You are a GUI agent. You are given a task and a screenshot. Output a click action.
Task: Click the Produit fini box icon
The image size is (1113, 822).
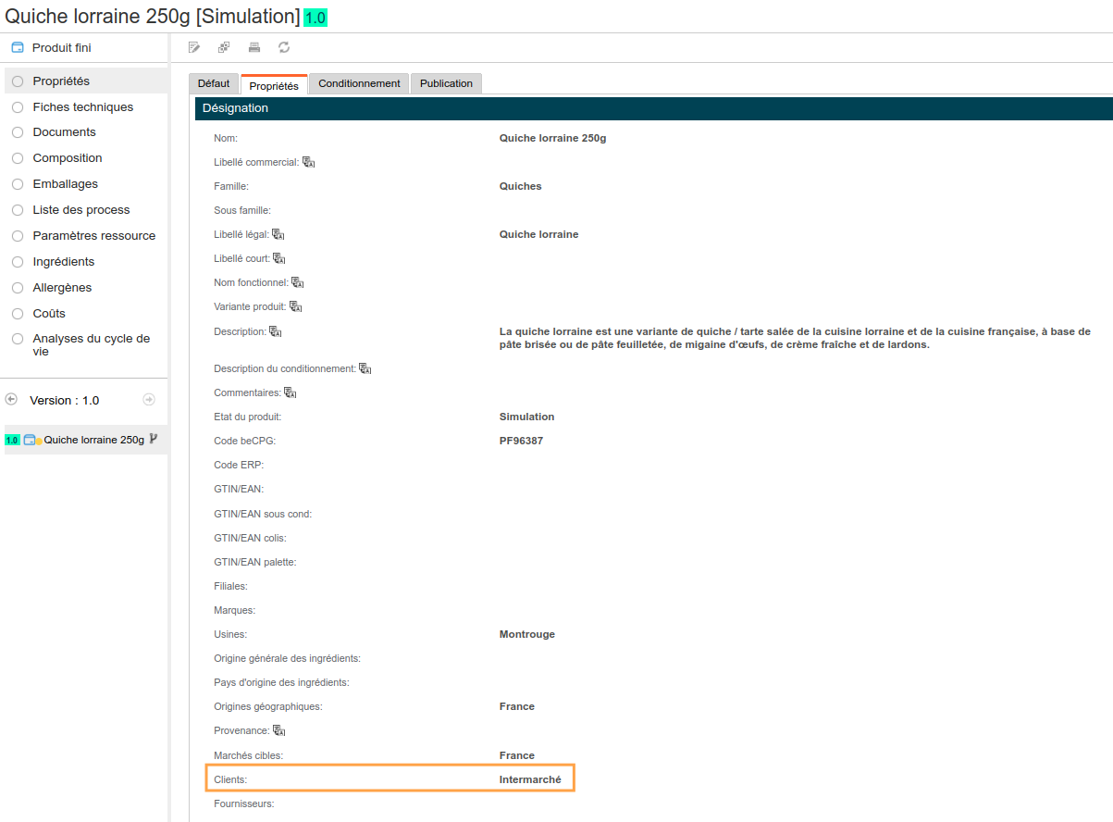18,47
